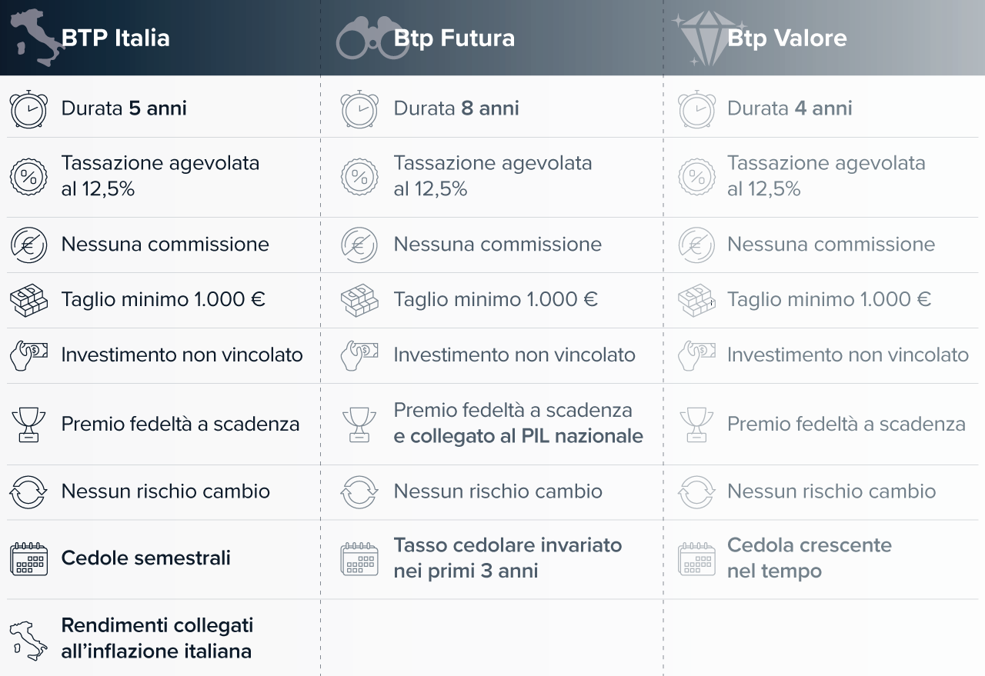The width and height of the screenshot is (985, 676).
Task: Click the hand with banknote icon in BTP Italia
Action: click(28, 355)
